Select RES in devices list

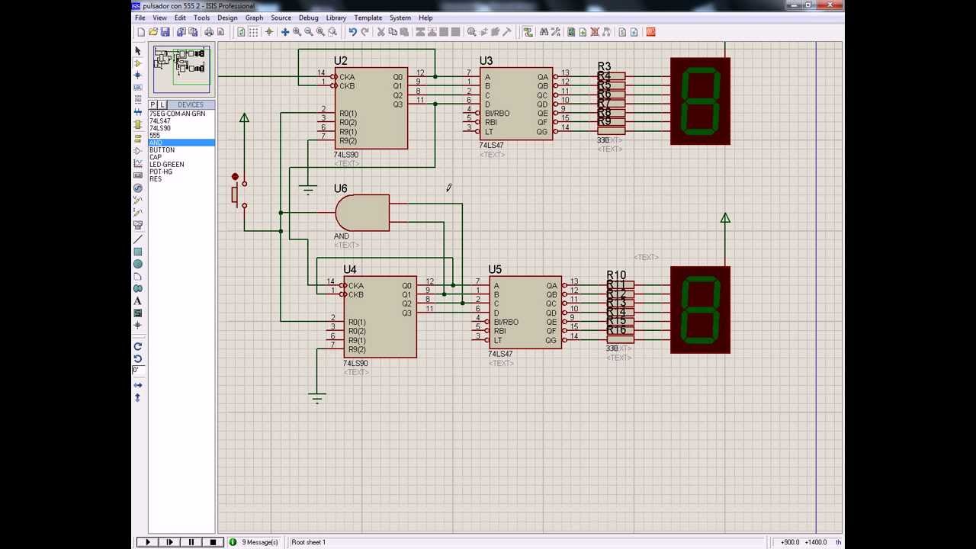(181, 179)
